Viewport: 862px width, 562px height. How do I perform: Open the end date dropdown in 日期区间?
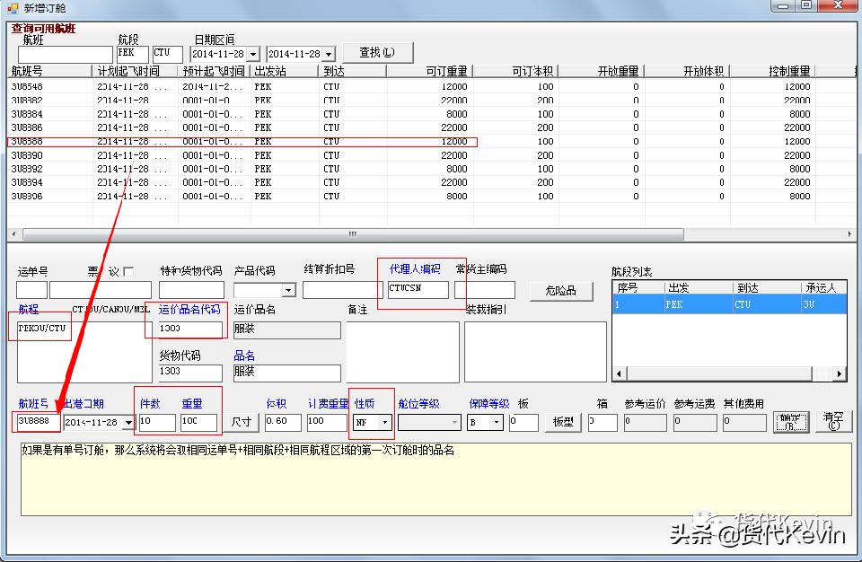329,55
